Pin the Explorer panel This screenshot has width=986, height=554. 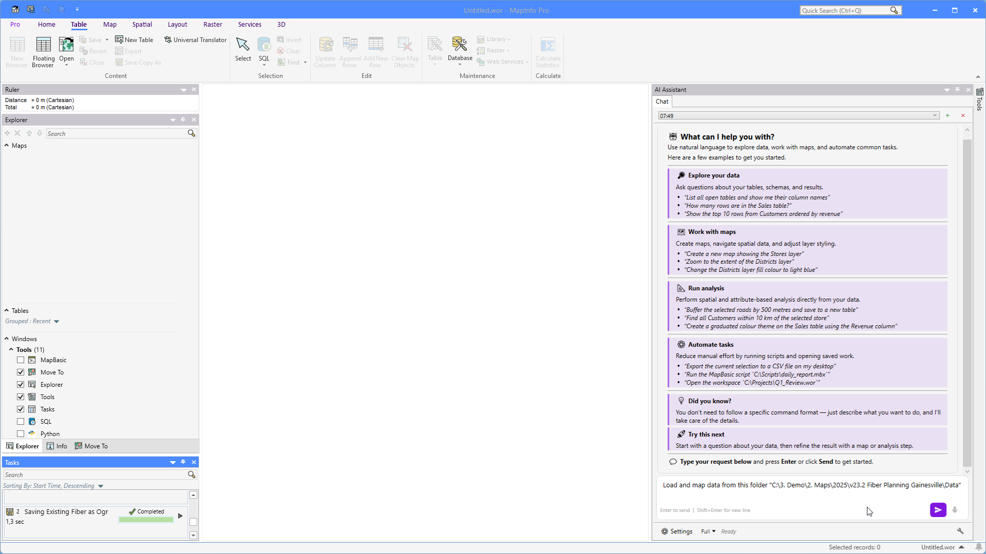point(183,120)
